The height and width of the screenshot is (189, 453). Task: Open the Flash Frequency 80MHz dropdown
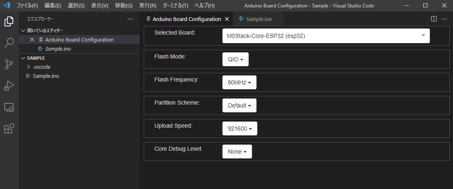pyautogui.click(x=239, y=82)
